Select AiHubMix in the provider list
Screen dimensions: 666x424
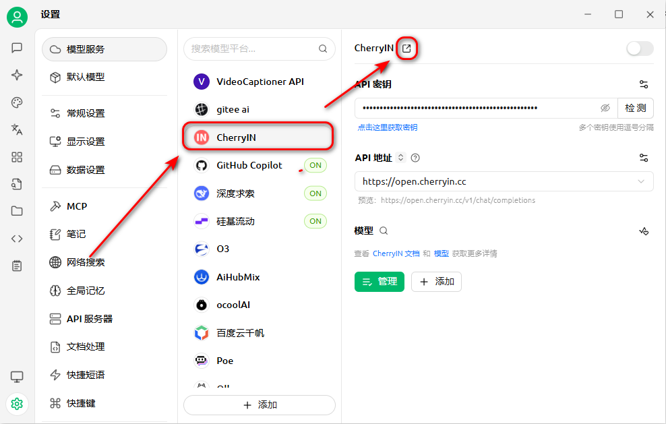260,278
